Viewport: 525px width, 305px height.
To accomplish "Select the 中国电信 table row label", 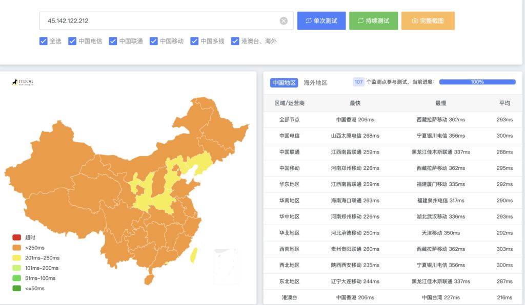I will [289, 136].
